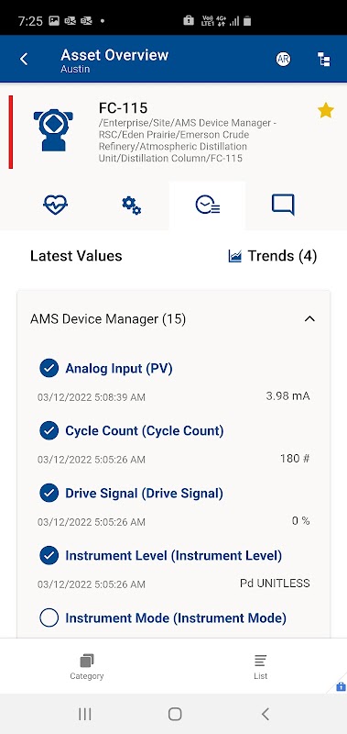The width and height of the screenshot is (347, 734).
Task: Click the trends chart icon
Action: pos(235,256)
